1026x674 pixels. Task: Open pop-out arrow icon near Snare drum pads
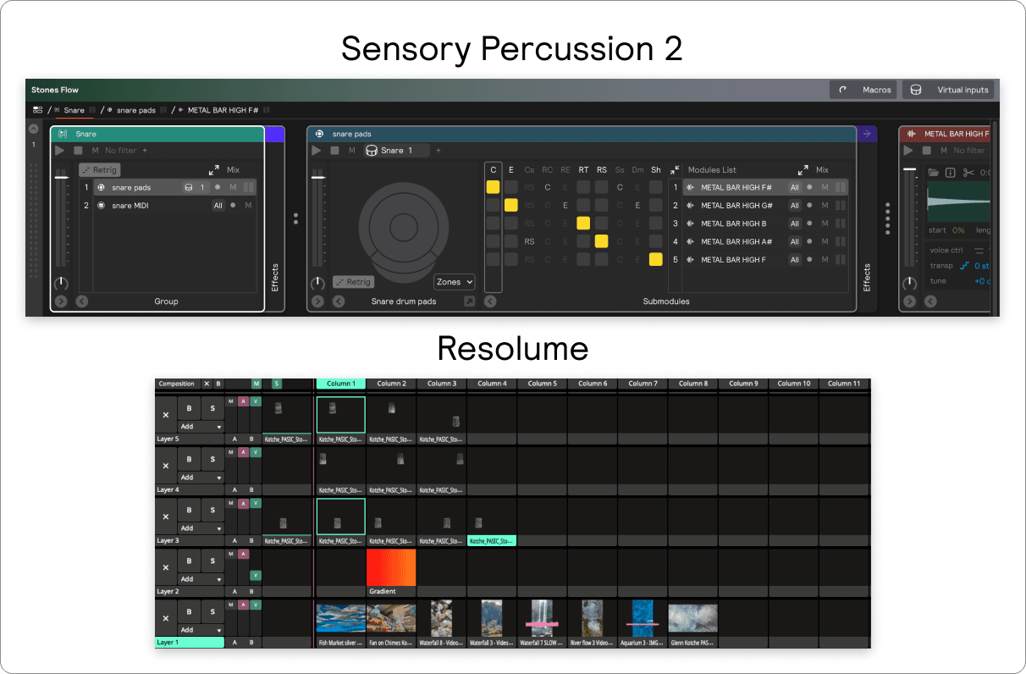(x=469, y=301)
